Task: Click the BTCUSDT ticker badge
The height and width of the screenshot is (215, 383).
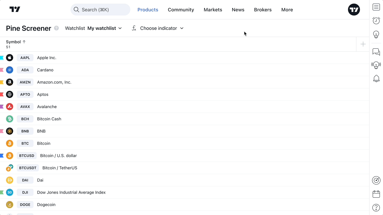Action: 28,168
